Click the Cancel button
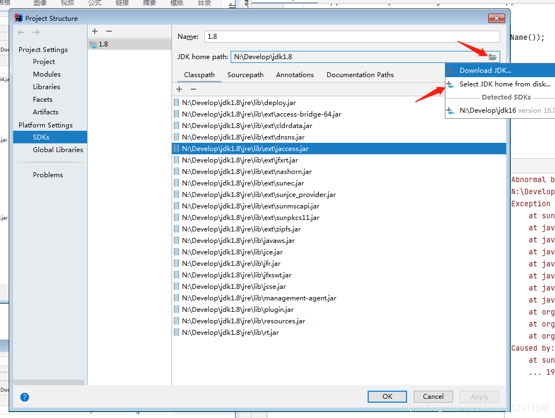The width and height of the screenshot is (555, 418). pyautogui.click(x=433, y=397)
